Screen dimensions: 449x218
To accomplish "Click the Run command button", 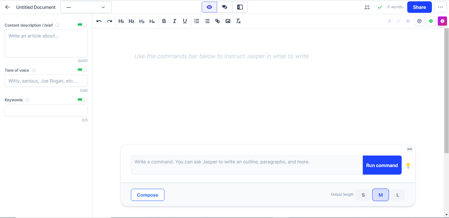I will point(382,165).
